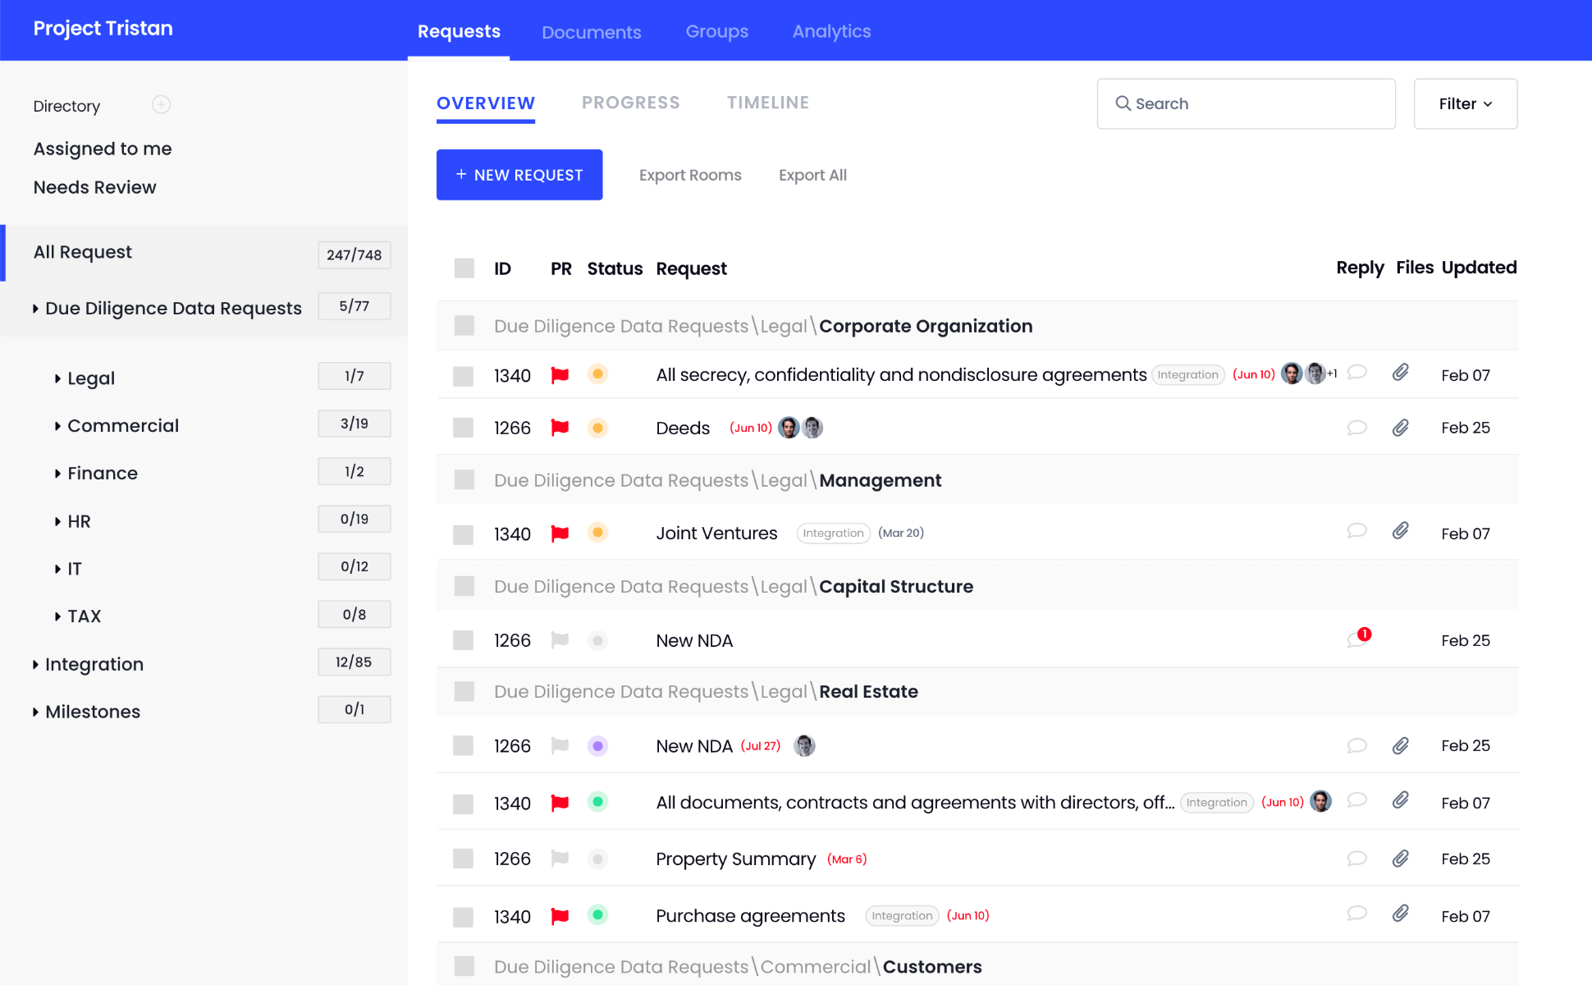Toggle the select-all header checkbox
This screenshot has width=1592, height=985.
[464, 268]
